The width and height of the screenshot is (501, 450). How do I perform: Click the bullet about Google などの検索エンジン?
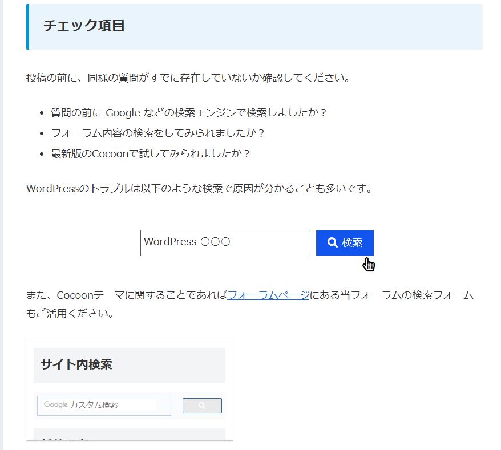click(x=188, y=112)
